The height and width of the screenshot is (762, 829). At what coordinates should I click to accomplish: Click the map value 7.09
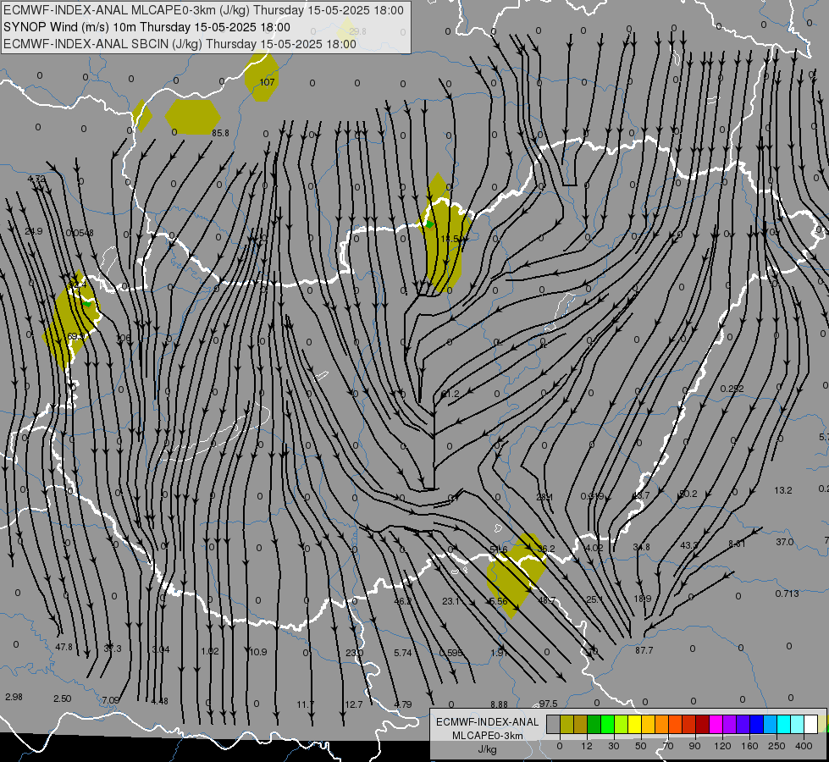[x=110, y=700]
